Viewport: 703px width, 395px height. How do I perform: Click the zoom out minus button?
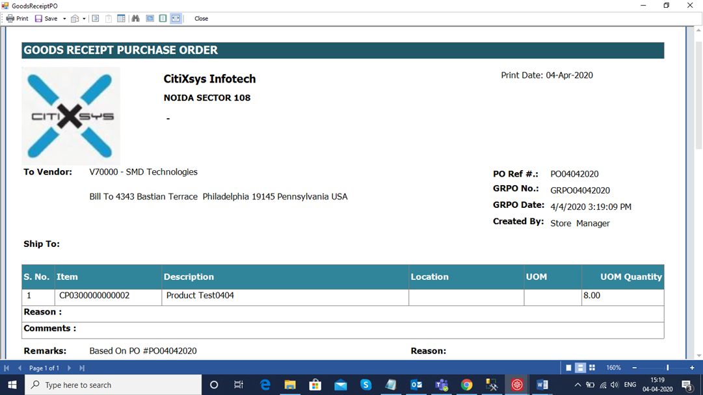point(635,368)
